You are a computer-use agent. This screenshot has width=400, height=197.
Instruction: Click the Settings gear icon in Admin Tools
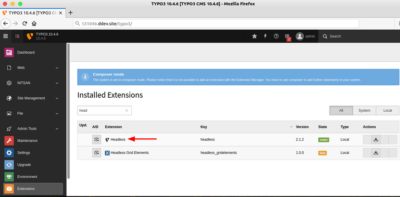(9, 153)
